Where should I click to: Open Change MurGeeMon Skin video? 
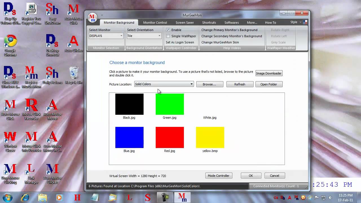(220, 42)
